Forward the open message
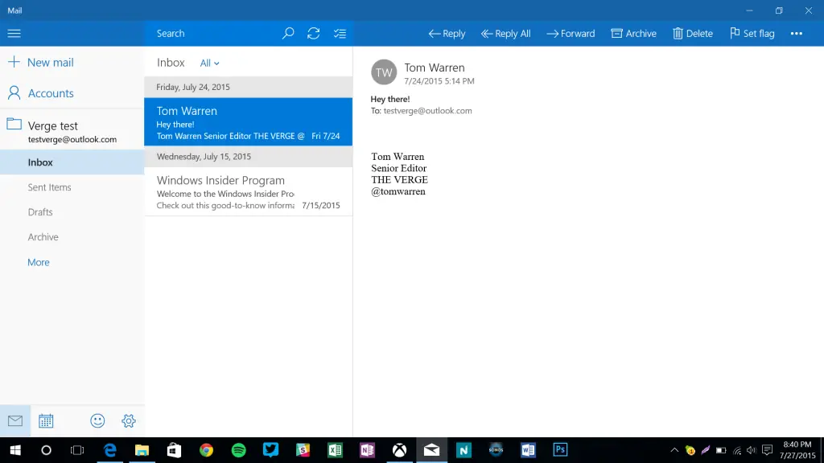 pyautogui.click(x=571, y=33)
